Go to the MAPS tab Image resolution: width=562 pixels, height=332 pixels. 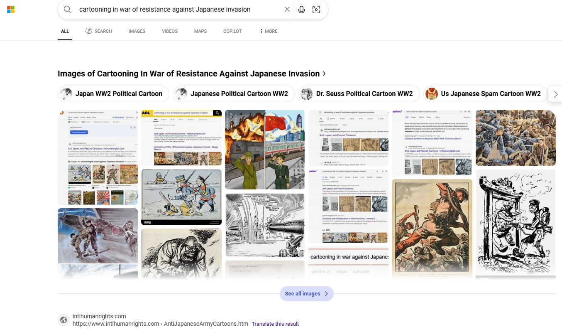(x=200, y=31)
